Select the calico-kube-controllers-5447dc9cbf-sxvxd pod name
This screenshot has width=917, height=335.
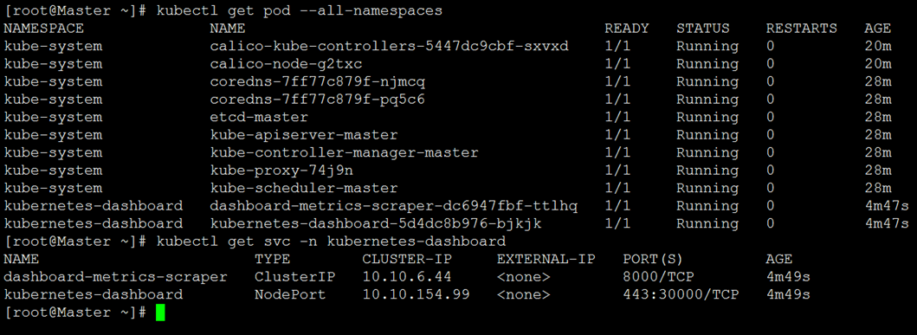(x=389, y=46)
